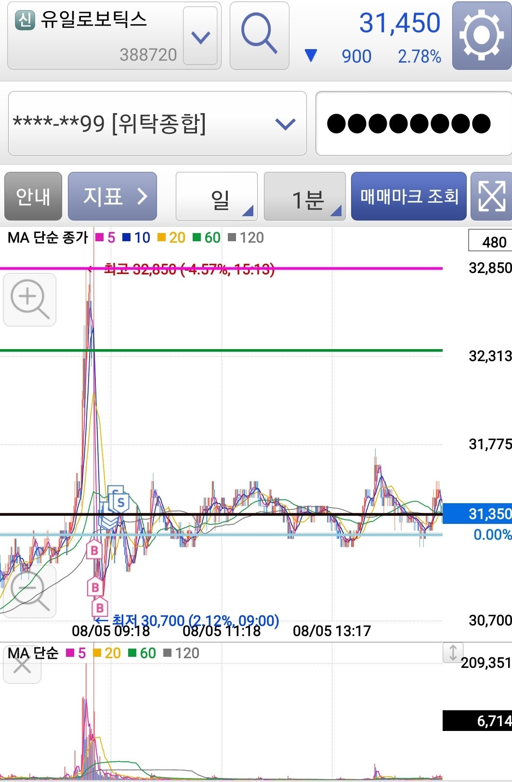Adjust the volume panel height handle

453,653
